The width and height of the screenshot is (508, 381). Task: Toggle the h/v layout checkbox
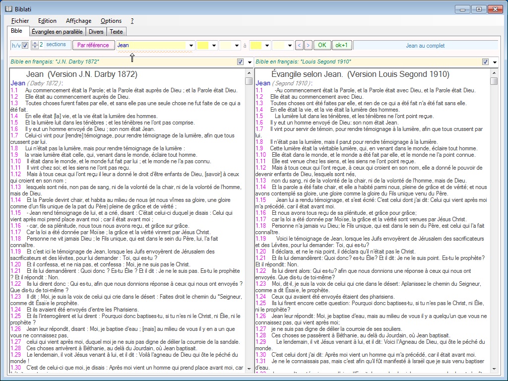click(x=25, y=45)
